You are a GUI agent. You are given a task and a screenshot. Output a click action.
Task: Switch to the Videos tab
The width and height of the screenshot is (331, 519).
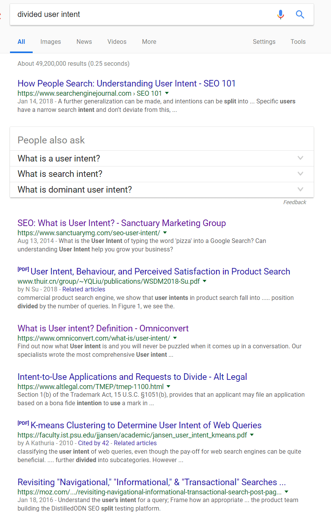pyautogui.click(x=117, y=42)
